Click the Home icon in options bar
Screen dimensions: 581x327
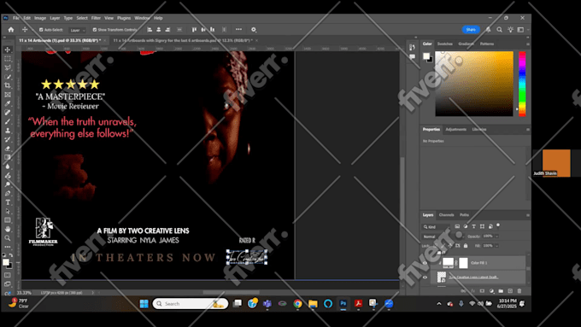[x=11, y=30]
